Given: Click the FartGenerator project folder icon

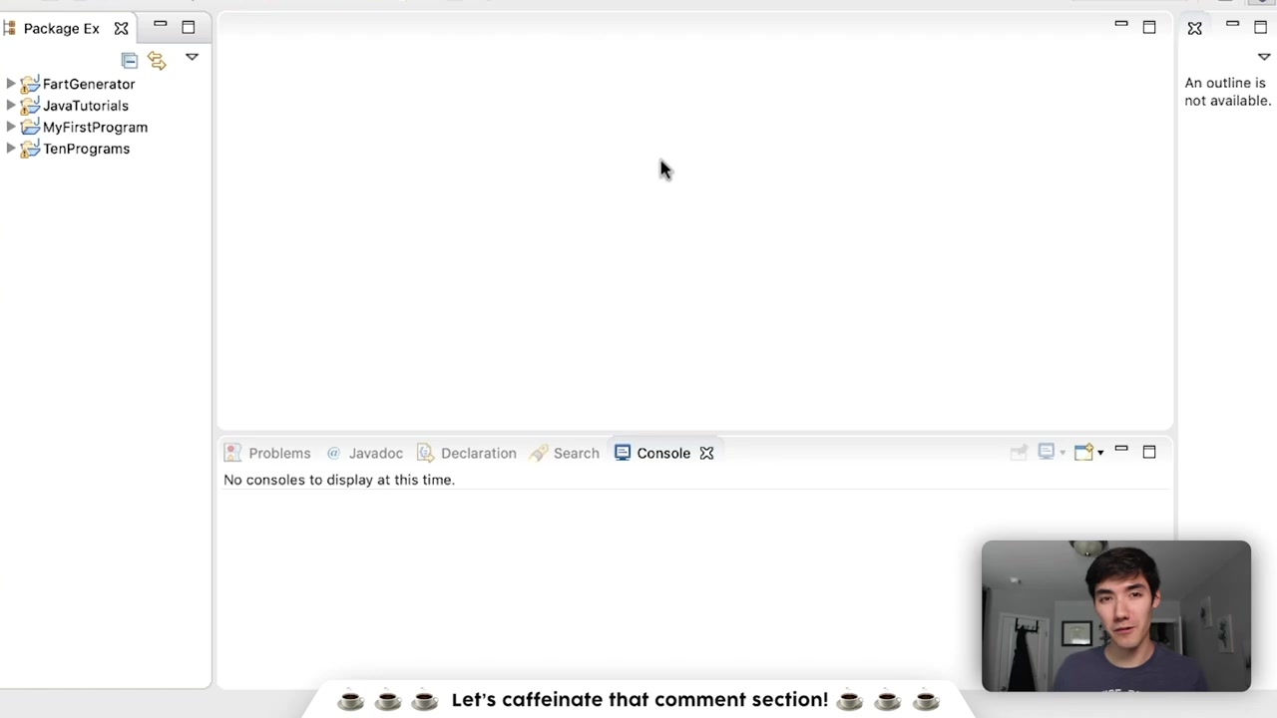Looking at the screenshot, I should [x=29, y=84].
